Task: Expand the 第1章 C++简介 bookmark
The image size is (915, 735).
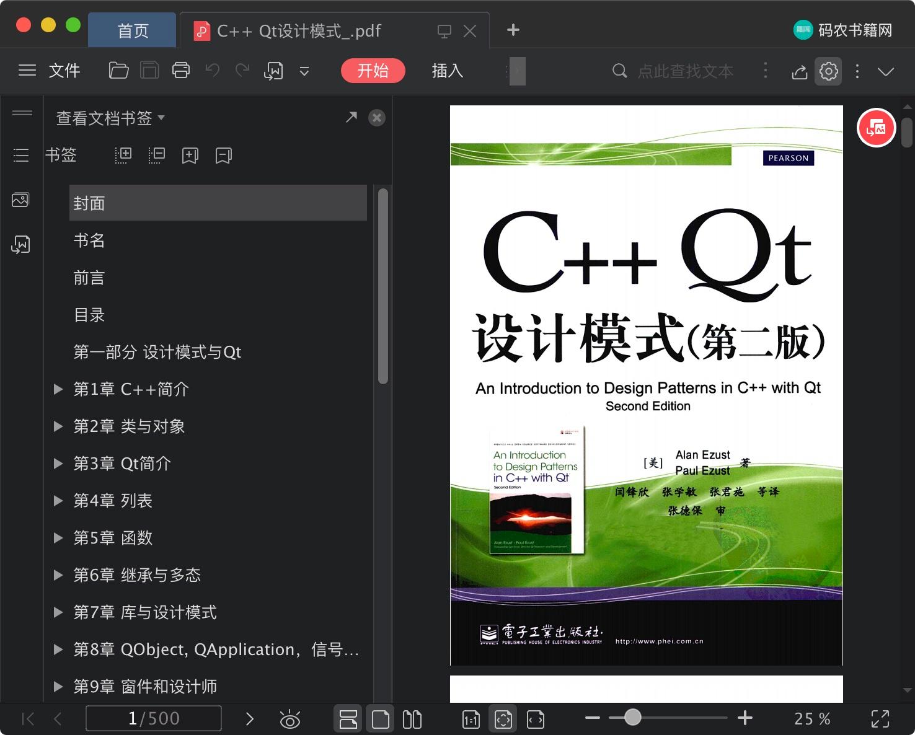Action: [x=58, y=389]
